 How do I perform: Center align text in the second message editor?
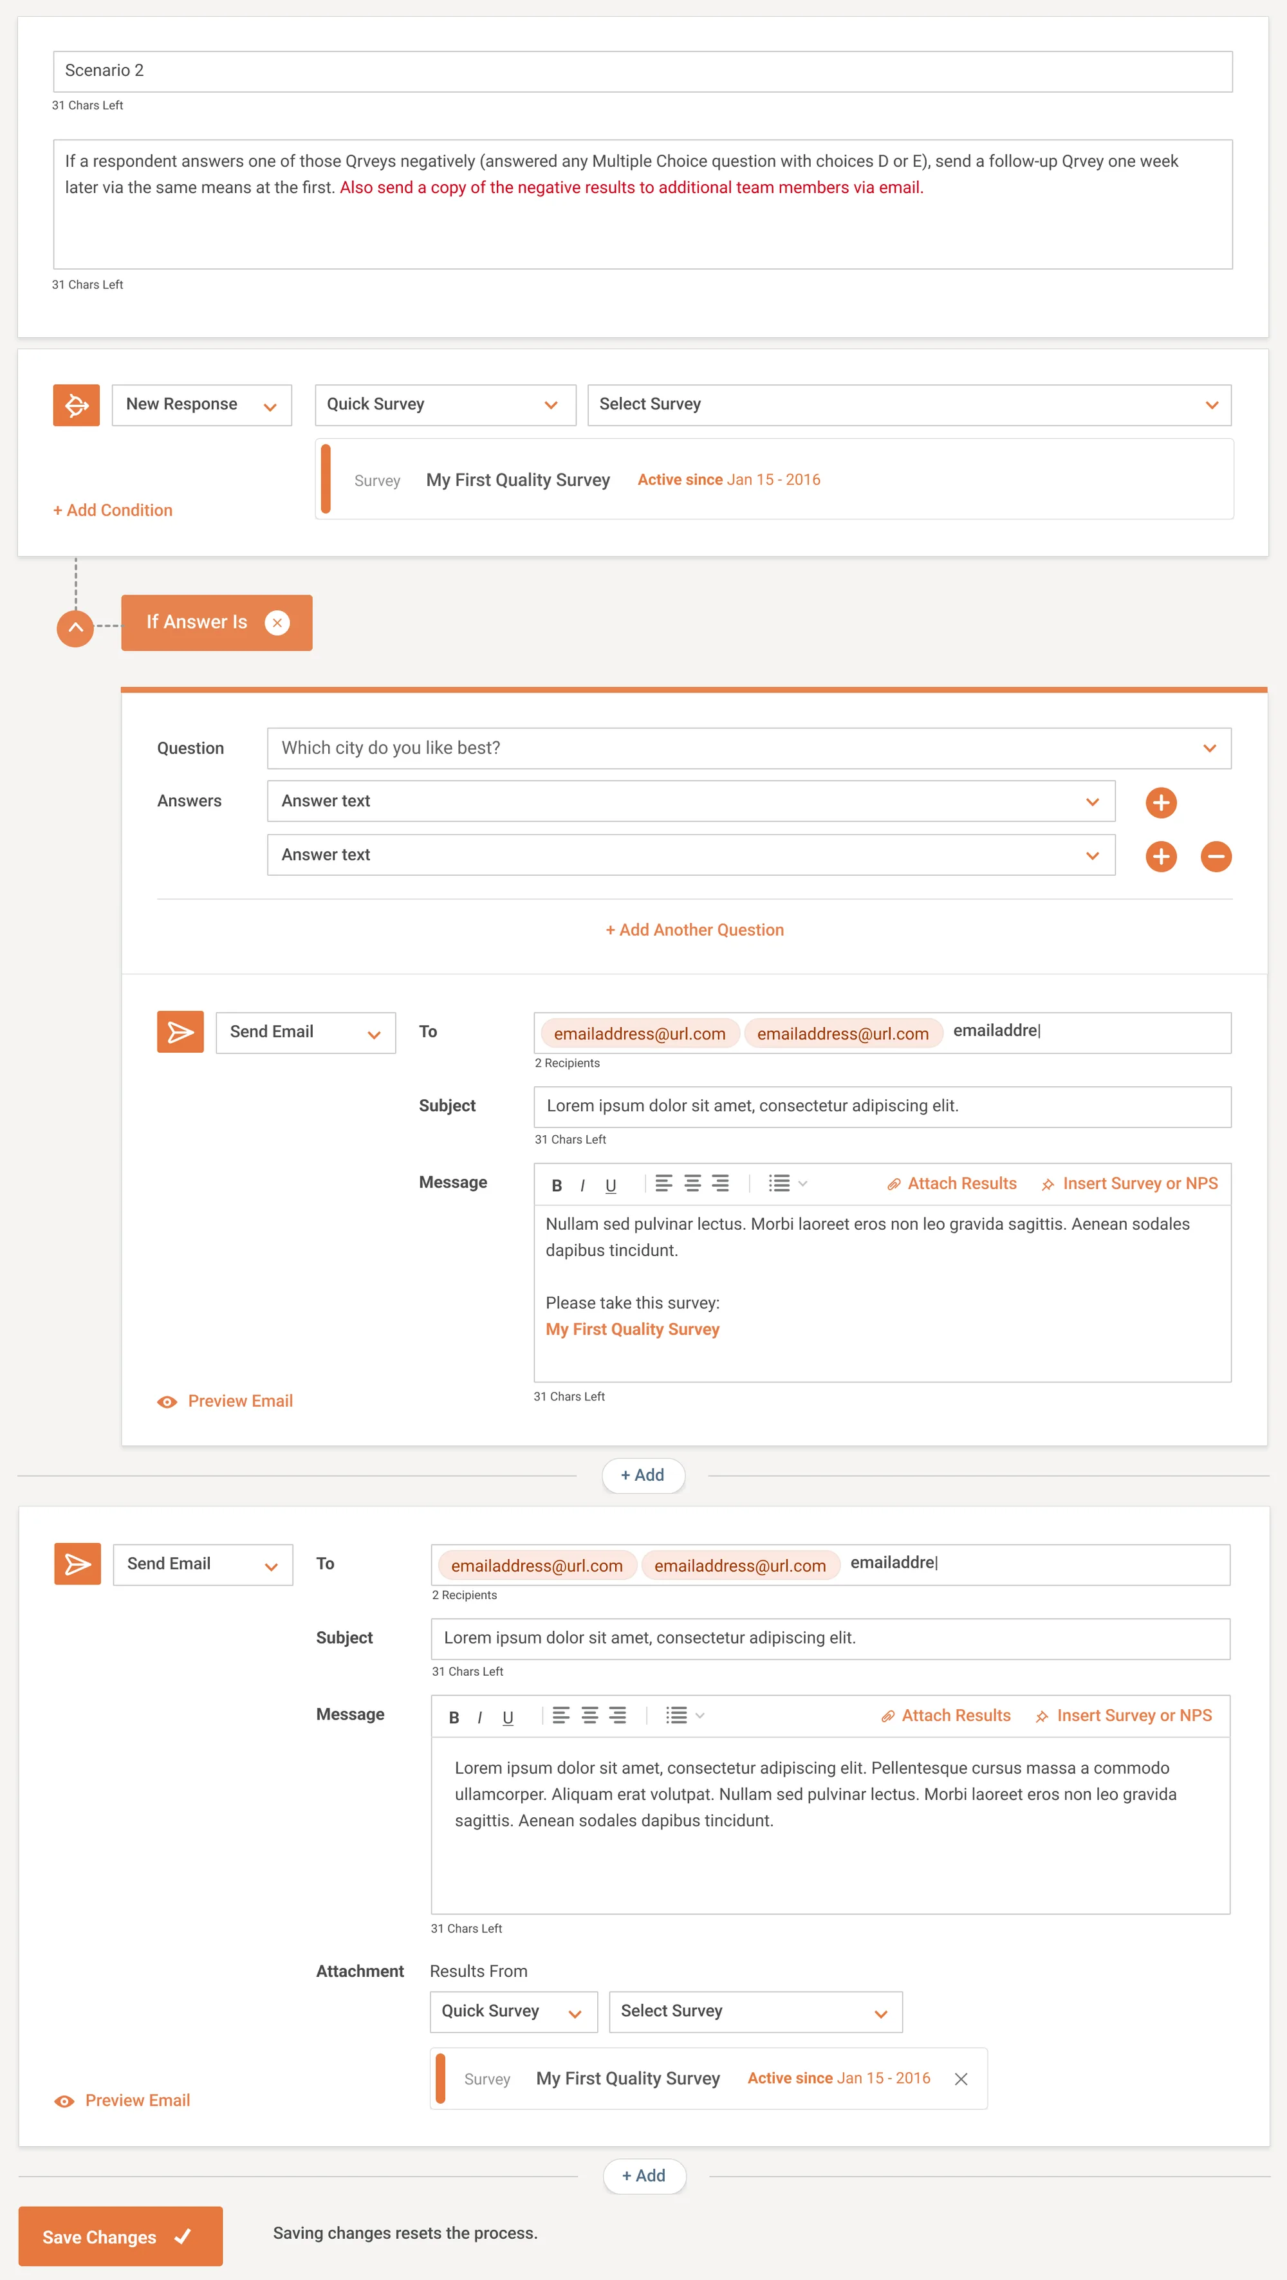coord(589,1716)
